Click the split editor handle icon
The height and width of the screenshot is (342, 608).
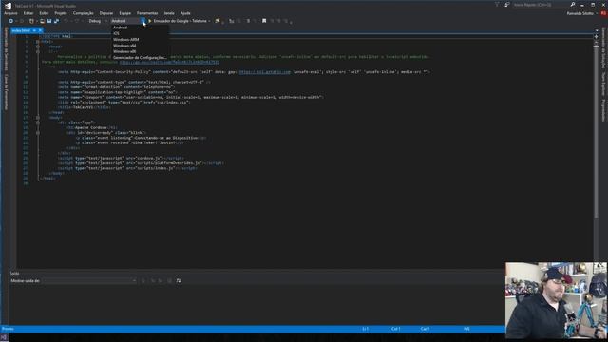[596, 37]
